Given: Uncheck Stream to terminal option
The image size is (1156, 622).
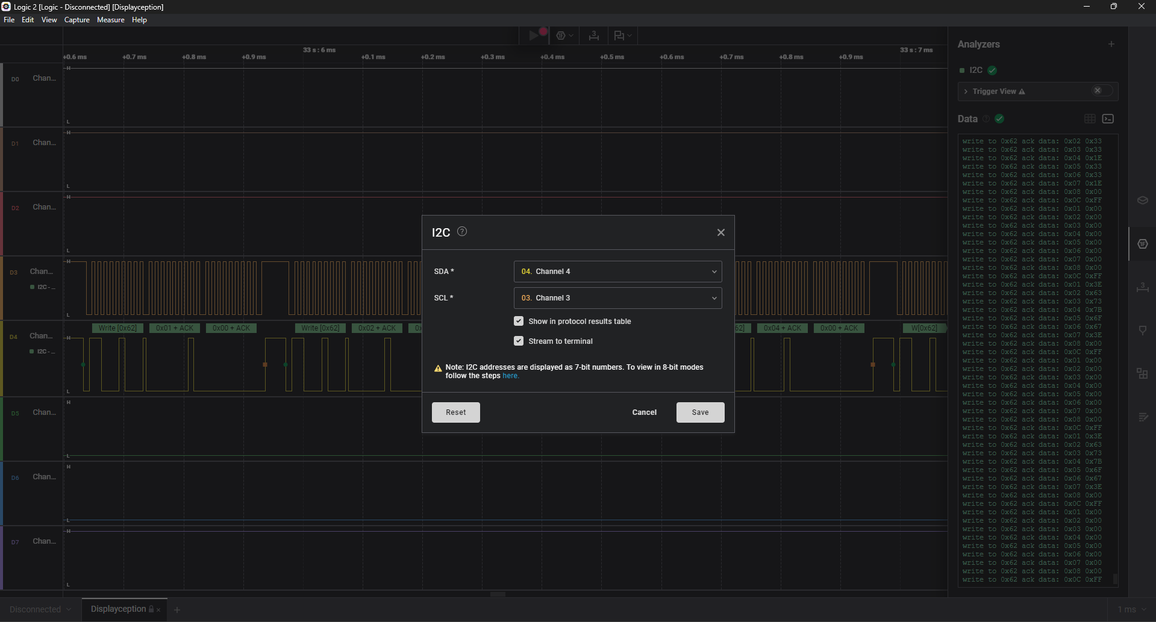Looking at the screenshot, I should [x=519, y=341].
